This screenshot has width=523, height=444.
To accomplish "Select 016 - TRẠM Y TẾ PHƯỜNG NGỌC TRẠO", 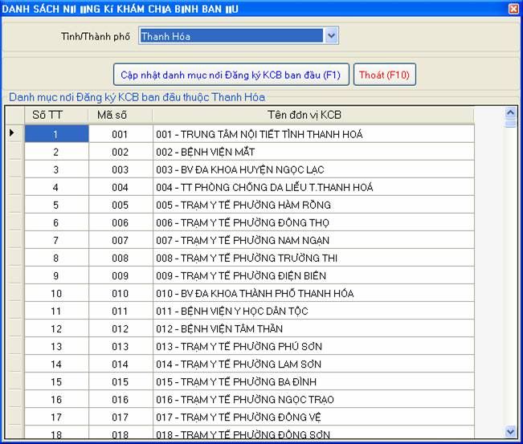I will pos(313,399).
